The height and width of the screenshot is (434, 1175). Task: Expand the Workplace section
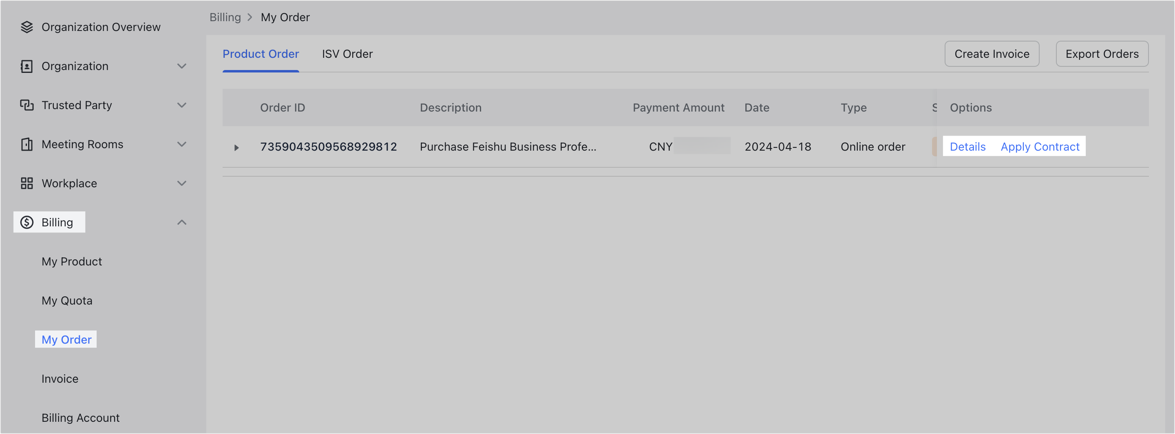(182, 183)
